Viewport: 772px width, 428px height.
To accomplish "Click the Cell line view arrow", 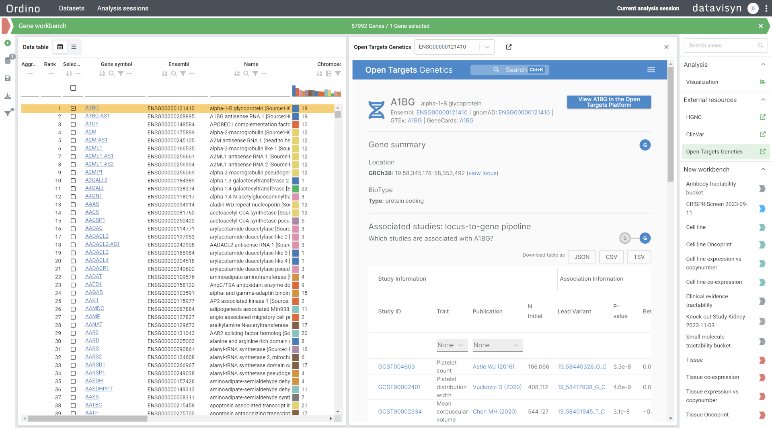I will click(x=762, y=228).
